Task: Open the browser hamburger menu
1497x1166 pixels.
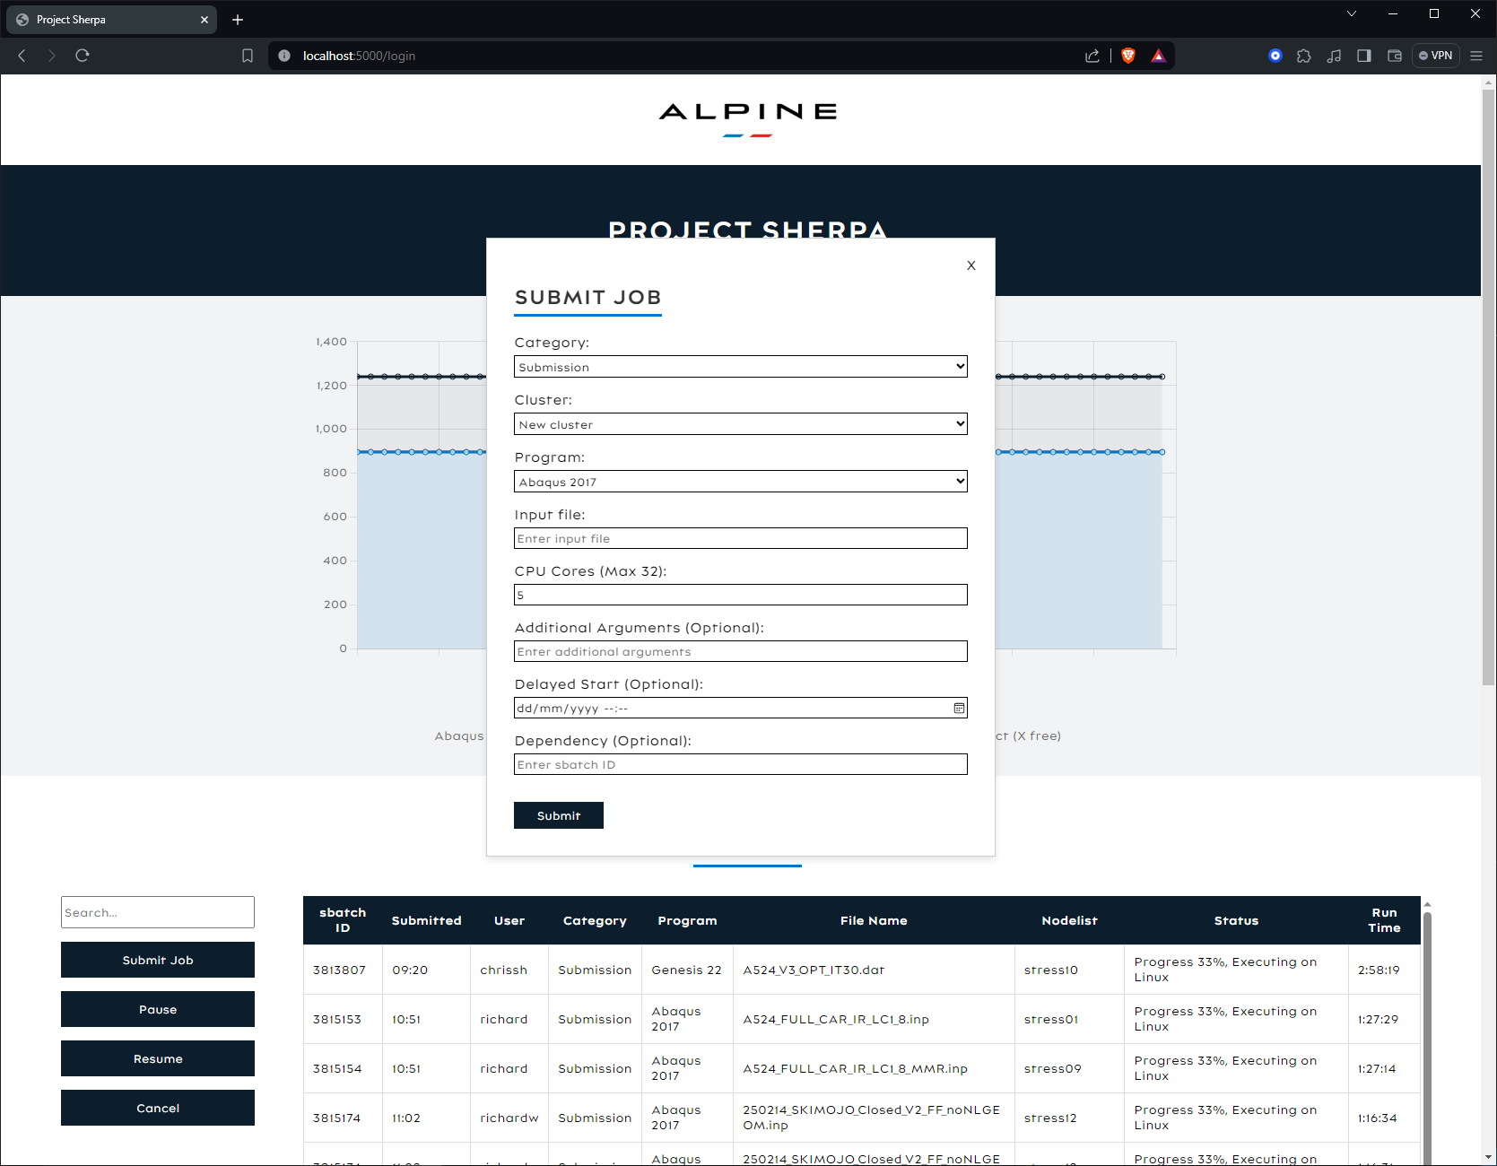Action: coord(1476,56)
